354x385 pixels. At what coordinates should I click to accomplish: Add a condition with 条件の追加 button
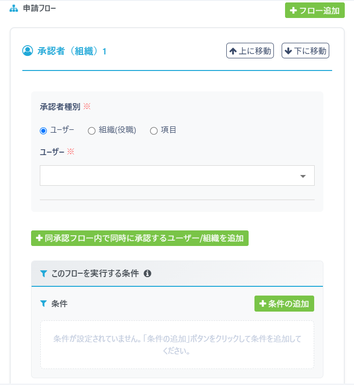click(284, 304)
